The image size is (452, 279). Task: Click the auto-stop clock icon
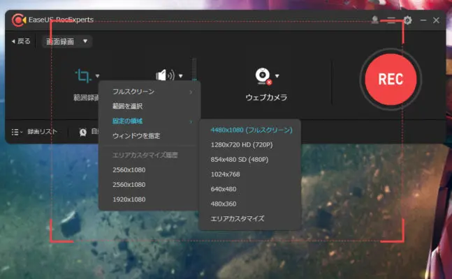(x=82, y=131)
